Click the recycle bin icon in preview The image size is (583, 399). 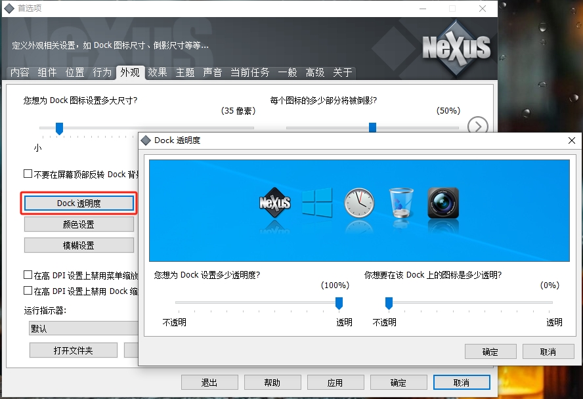(401, 202)
